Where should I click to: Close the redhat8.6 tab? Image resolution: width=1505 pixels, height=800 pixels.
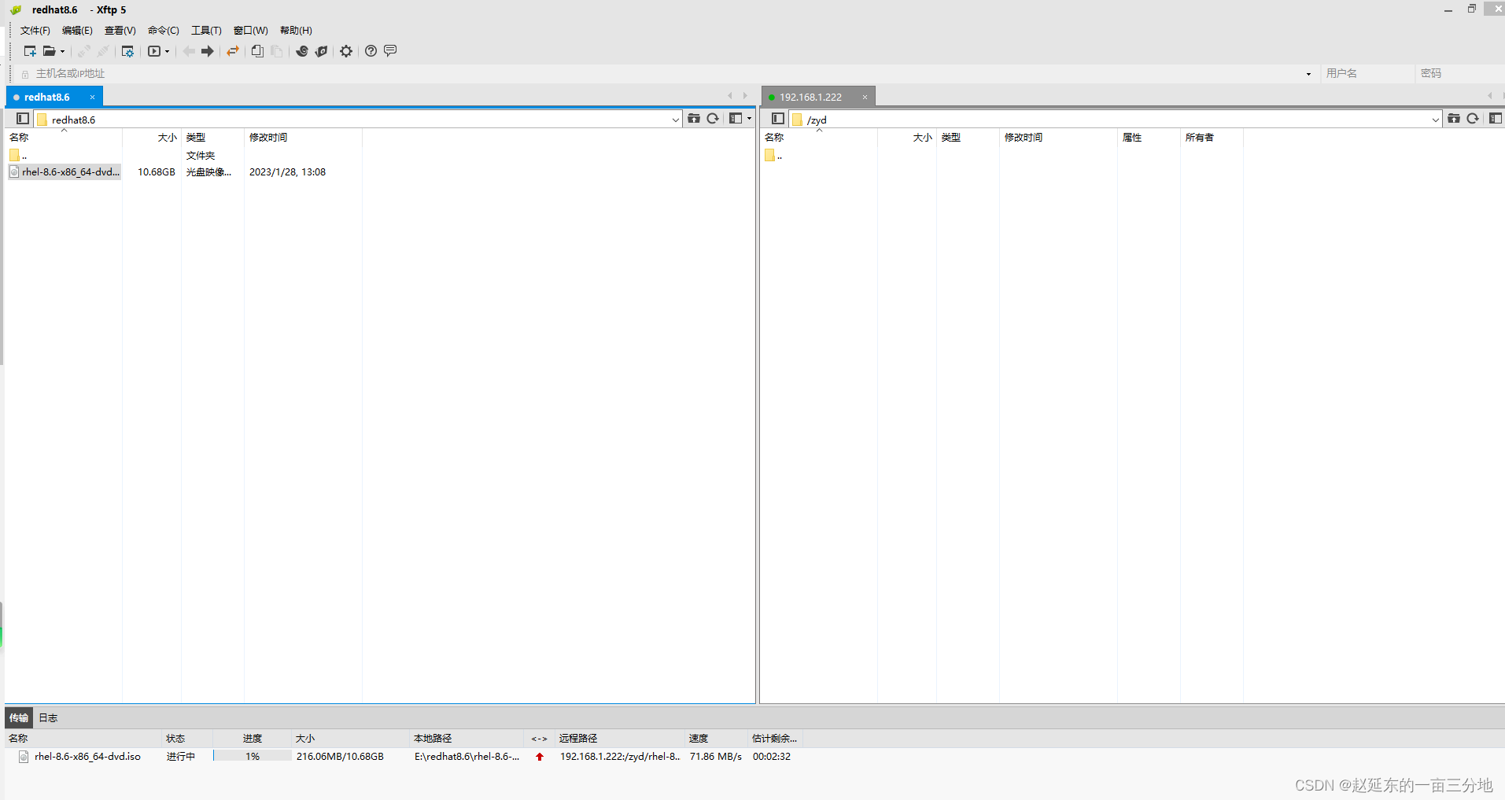92,97
